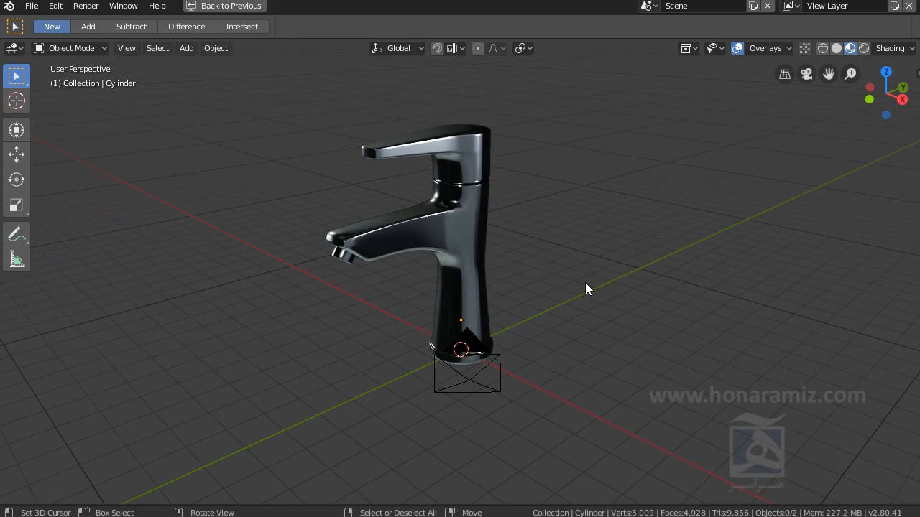Open the scene browse dropdown icon
This screenshot has width=920, height=517.
point(649,6)
